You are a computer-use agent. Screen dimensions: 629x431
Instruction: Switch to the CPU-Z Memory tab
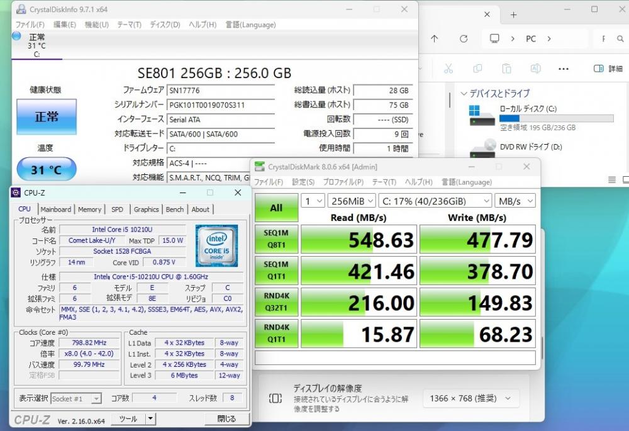click(89, 209)
